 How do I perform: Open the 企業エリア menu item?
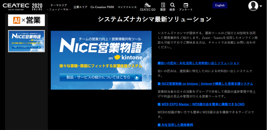coord(80,7)
